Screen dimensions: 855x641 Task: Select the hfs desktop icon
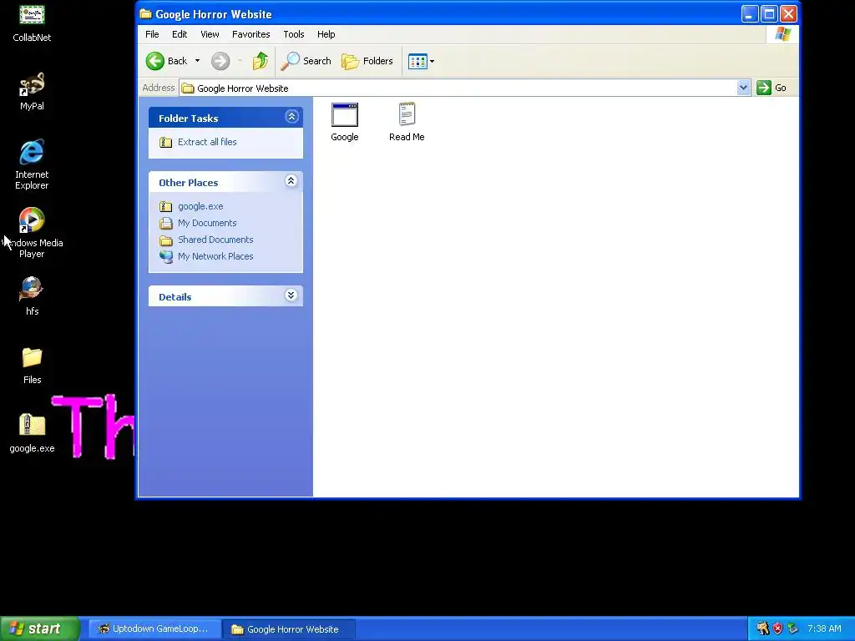(33, 296)
